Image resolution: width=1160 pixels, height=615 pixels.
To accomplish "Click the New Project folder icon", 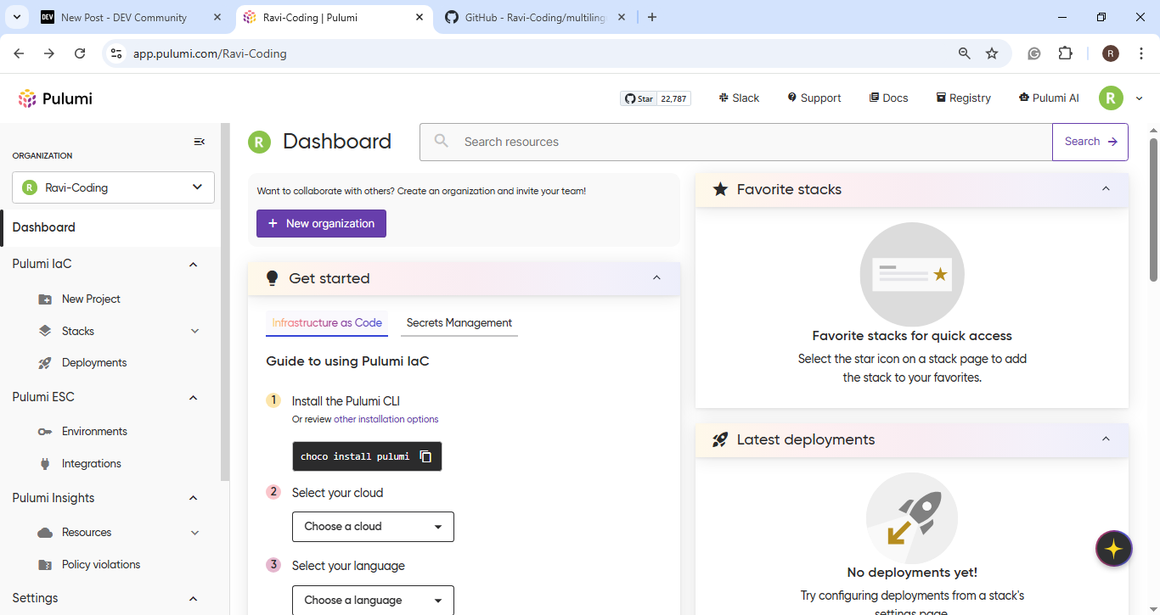I will pos(45,299).
